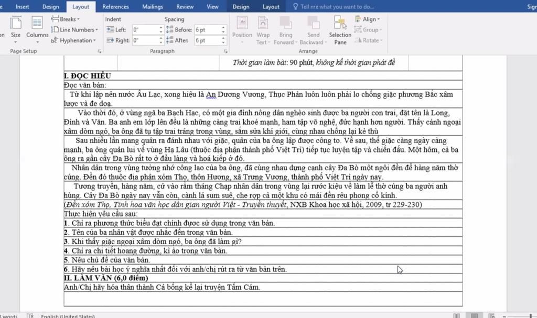Open Hyphenation options
The image size is (537, 318).
click(73, 40)
